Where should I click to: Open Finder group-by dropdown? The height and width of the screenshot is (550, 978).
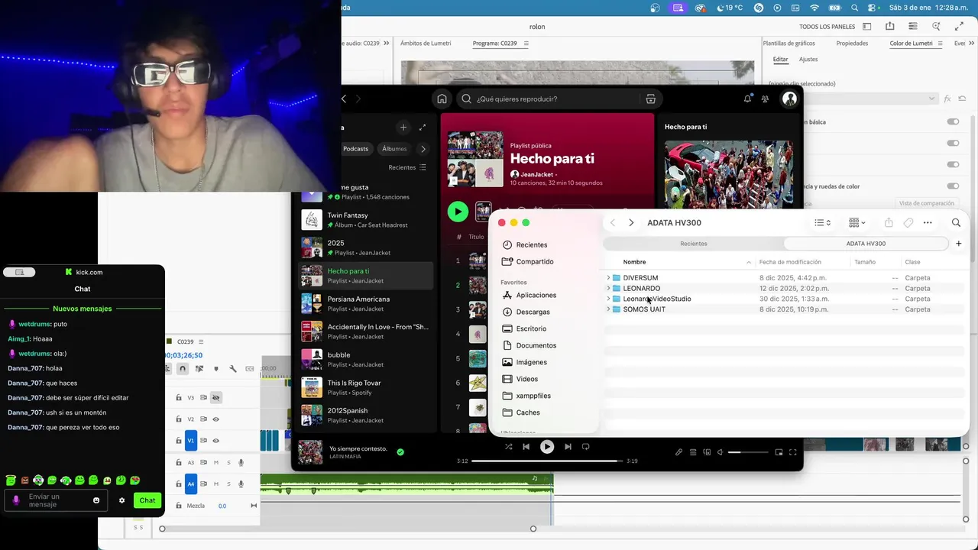click(857, 222)
